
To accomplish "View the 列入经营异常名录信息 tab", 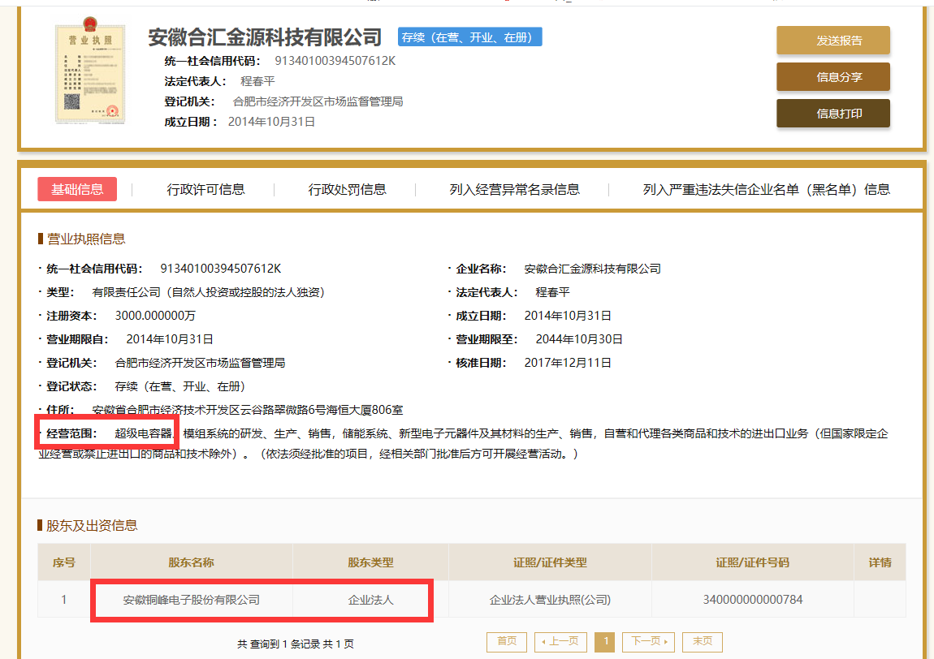I will (515, 189).
